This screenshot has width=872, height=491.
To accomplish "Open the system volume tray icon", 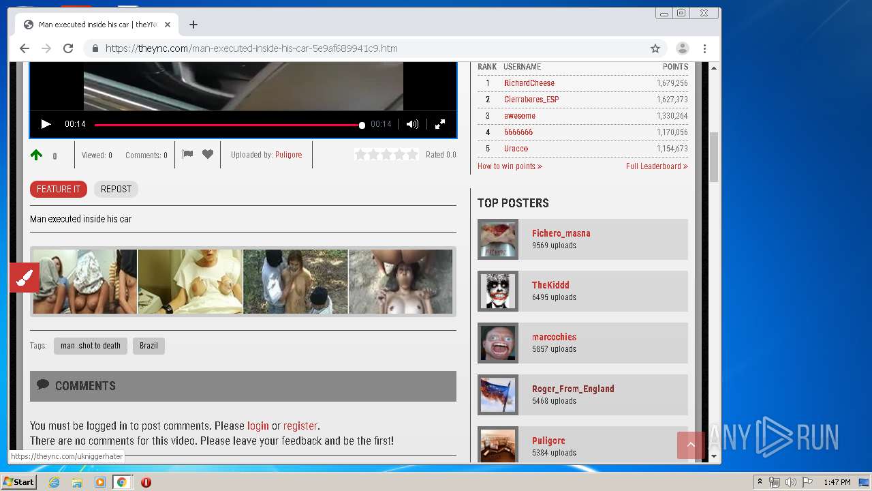I will pos(790,482).
